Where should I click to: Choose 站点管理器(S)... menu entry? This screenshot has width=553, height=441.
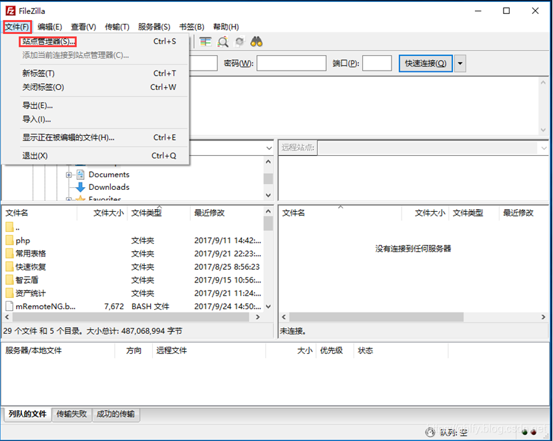pyautogui.click(x=96, y=41)
